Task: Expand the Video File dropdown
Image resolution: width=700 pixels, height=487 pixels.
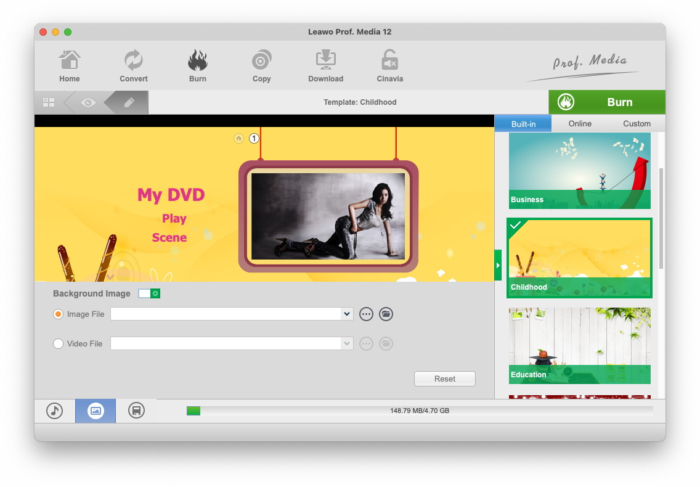Action: [347, 344]
